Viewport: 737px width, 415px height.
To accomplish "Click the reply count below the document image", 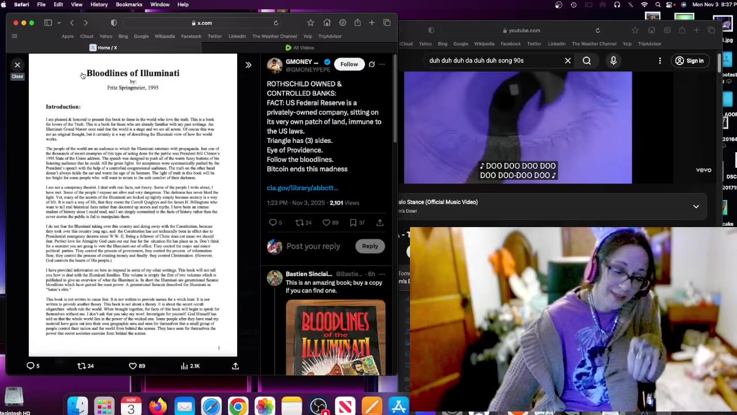I will 33,366.
